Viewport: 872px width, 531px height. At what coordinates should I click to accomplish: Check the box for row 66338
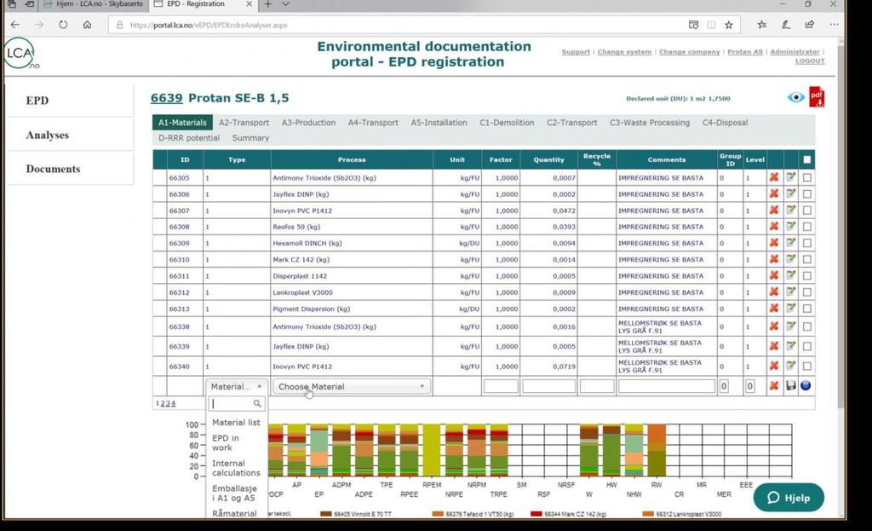(807, 326)
